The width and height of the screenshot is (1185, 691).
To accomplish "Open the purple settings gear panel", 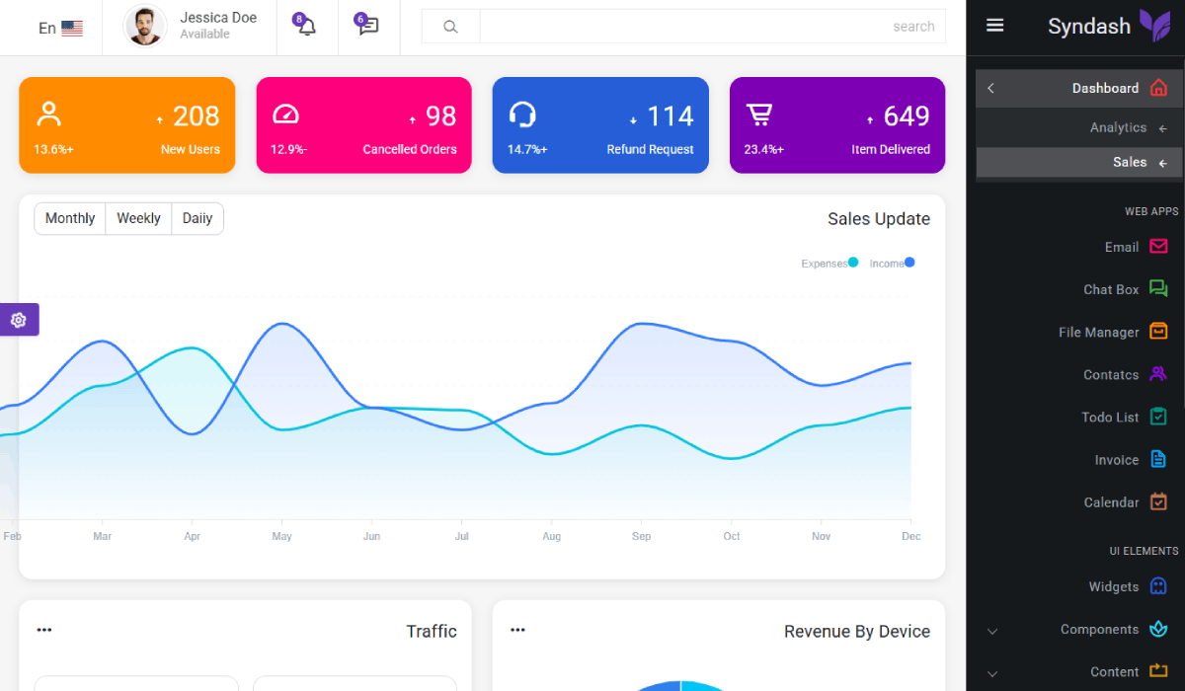I will pos(18,320).
